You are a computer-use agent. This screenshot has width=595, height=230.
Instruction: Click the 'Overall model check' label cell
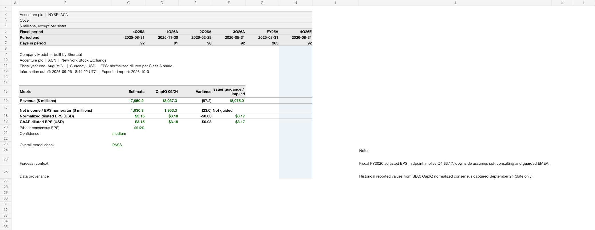pyautogui.click(x=65, y=145)
